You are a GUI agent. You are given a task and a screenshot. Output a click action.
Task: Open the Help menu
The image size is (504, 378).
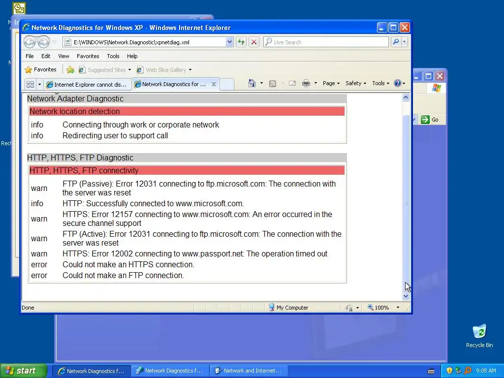tap(132, 56)
